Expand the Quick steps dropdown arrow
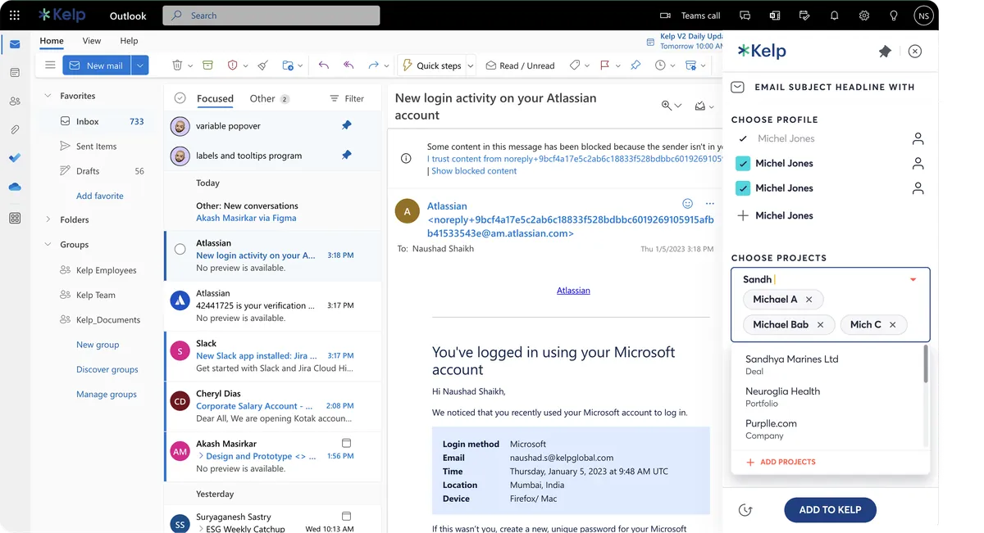Viewport: 984px width, 533px height. tap(471, 65)
